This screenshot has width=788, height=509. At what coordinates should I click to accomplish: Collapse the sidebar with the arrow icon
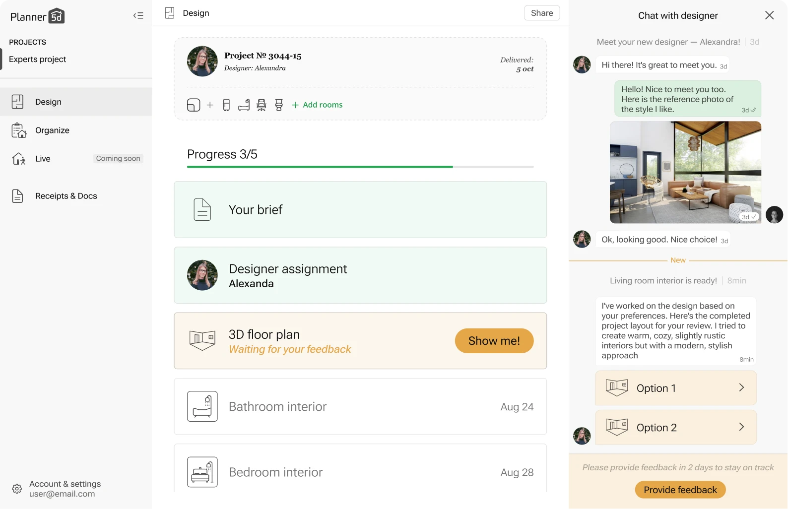point(138,16)
